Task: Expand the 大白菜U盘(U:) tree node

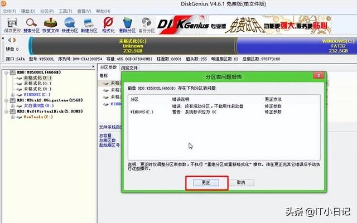Action: (x=13, y=106)
